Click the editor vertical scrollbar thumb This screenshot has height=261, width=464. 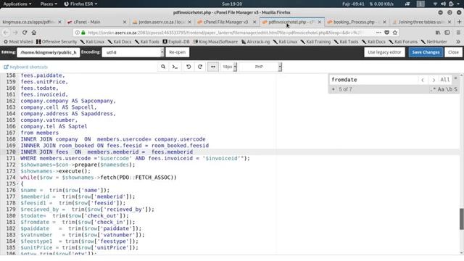click(x=461, y=219)
